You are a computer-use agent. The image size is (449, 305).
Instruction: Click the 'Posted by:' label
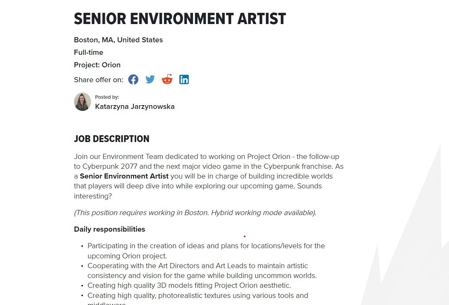(x=107, y=97)
